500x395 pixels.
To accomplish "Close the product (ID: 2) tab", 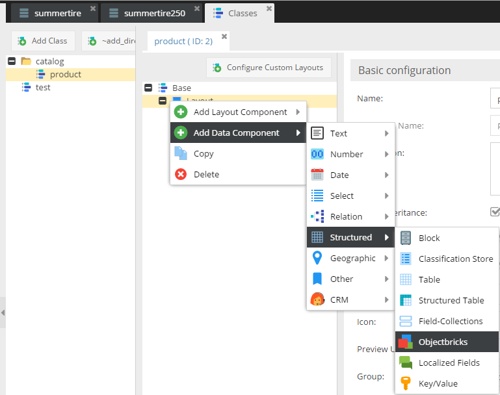I will (224, 36).
